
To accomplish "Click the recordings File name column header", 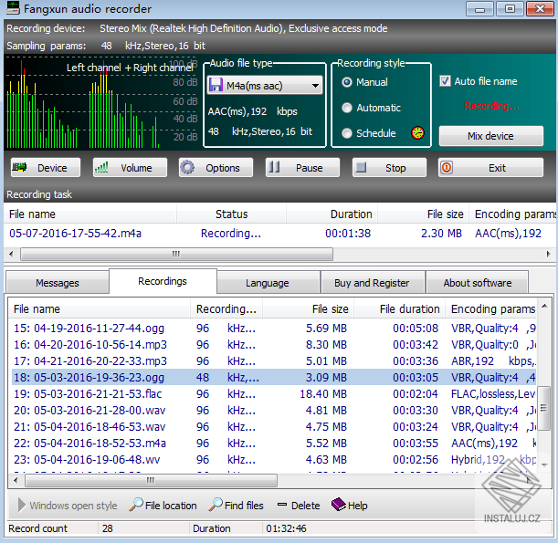I will coord(100,309).
